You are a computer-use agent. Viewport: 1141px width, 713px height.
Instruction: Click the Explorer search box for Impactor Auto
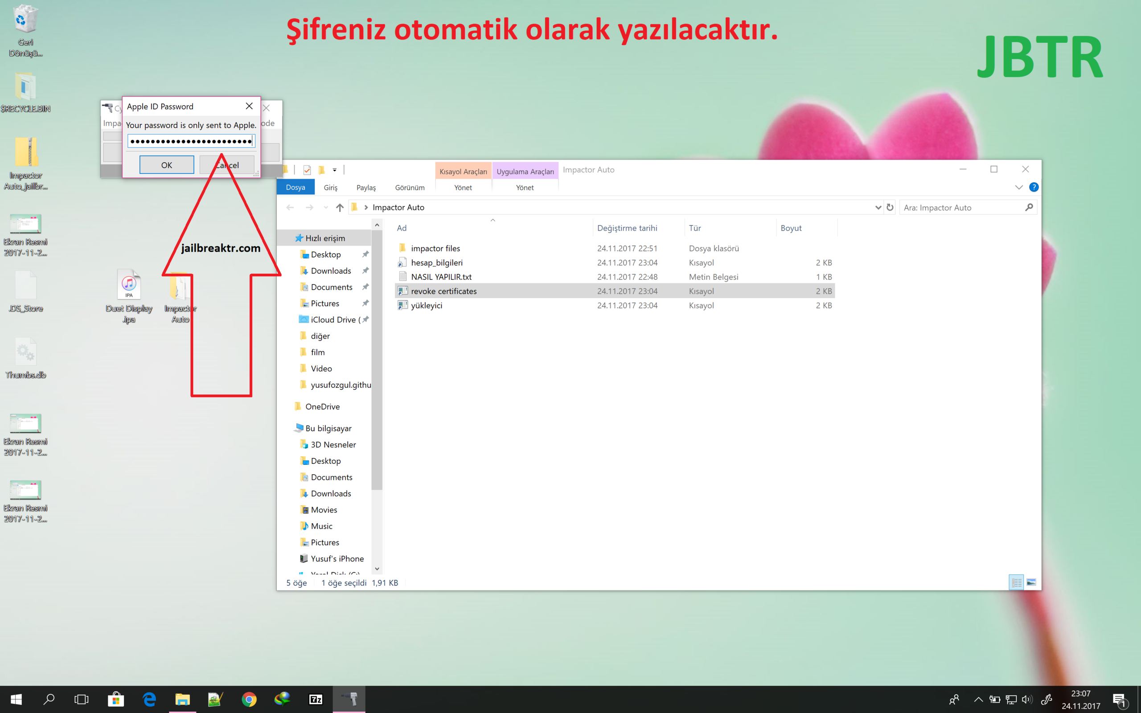click(962, 208)
